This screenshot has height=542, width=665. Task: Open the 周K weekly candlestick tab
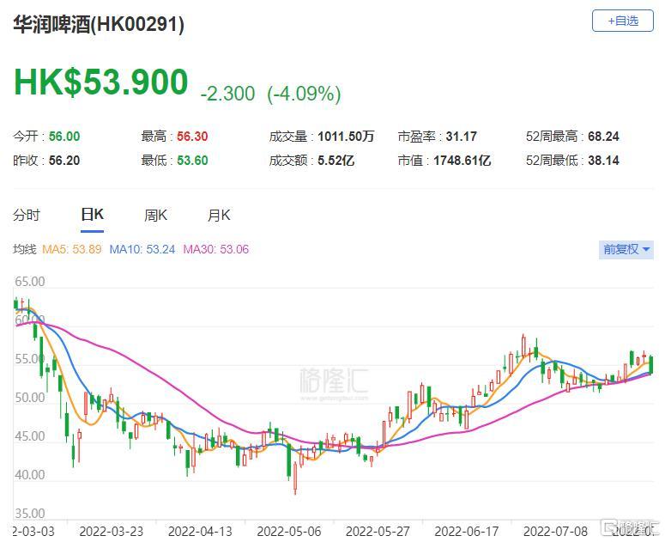point(155,216)
